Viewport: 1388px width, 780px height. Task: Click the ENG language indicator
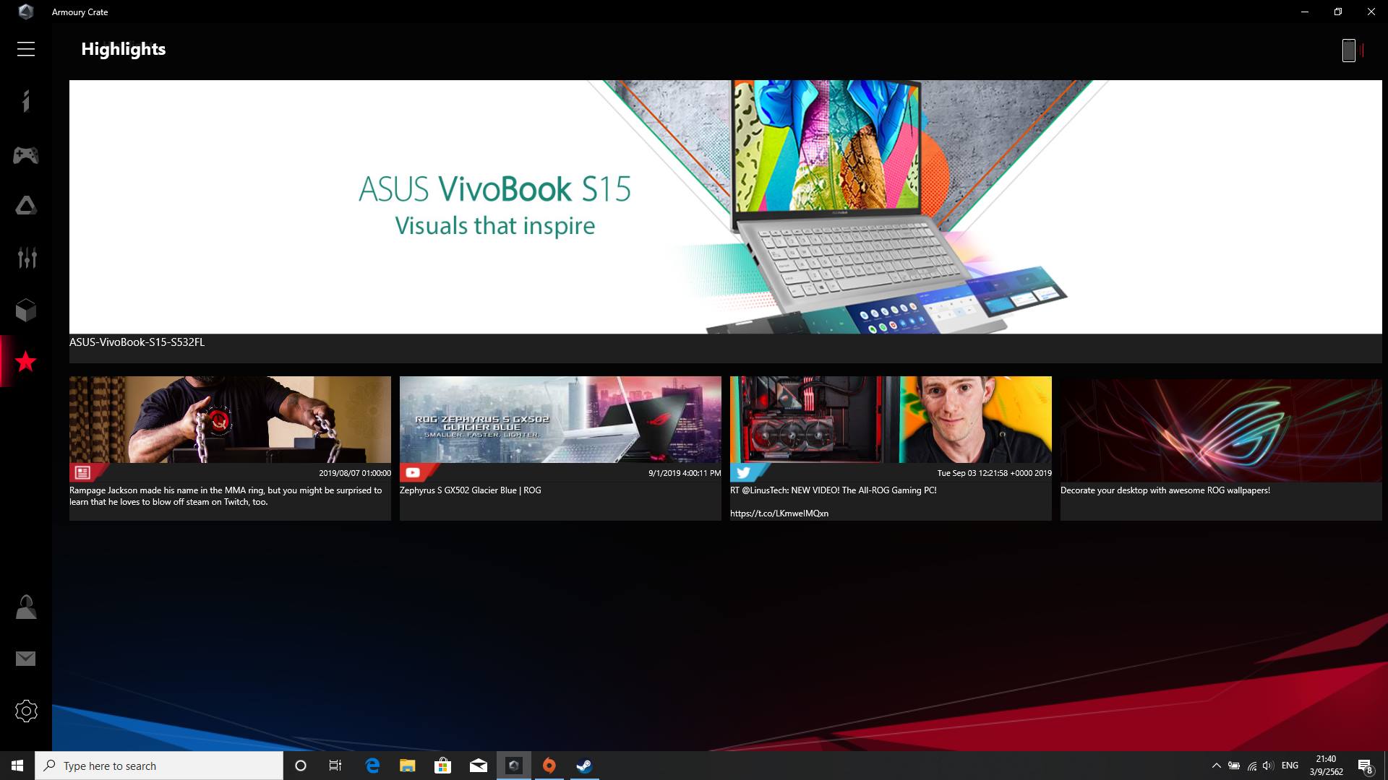pos(1290,766)
